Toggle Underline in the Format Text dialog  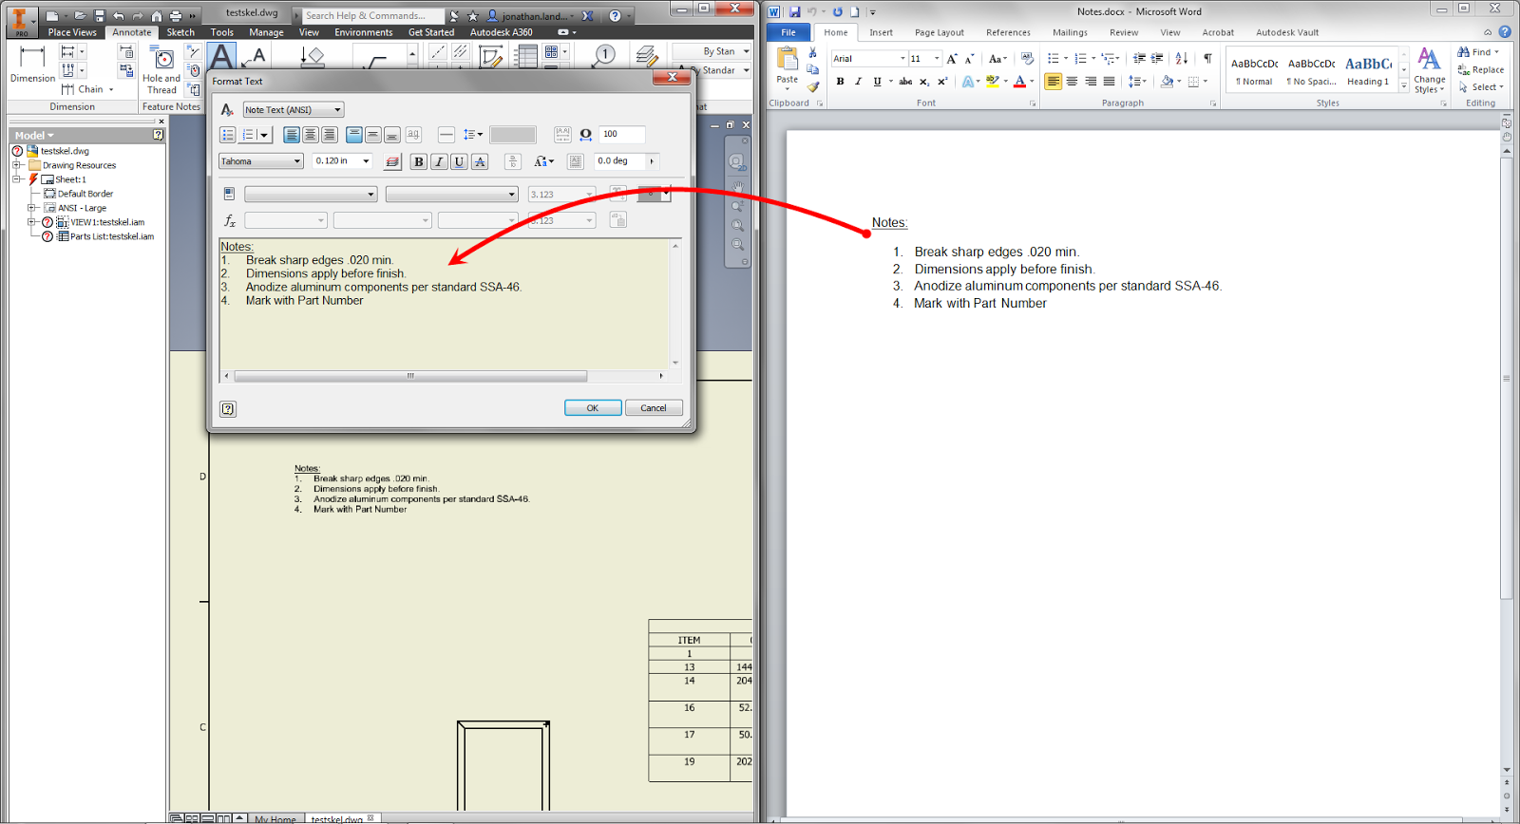coord(459,161)
